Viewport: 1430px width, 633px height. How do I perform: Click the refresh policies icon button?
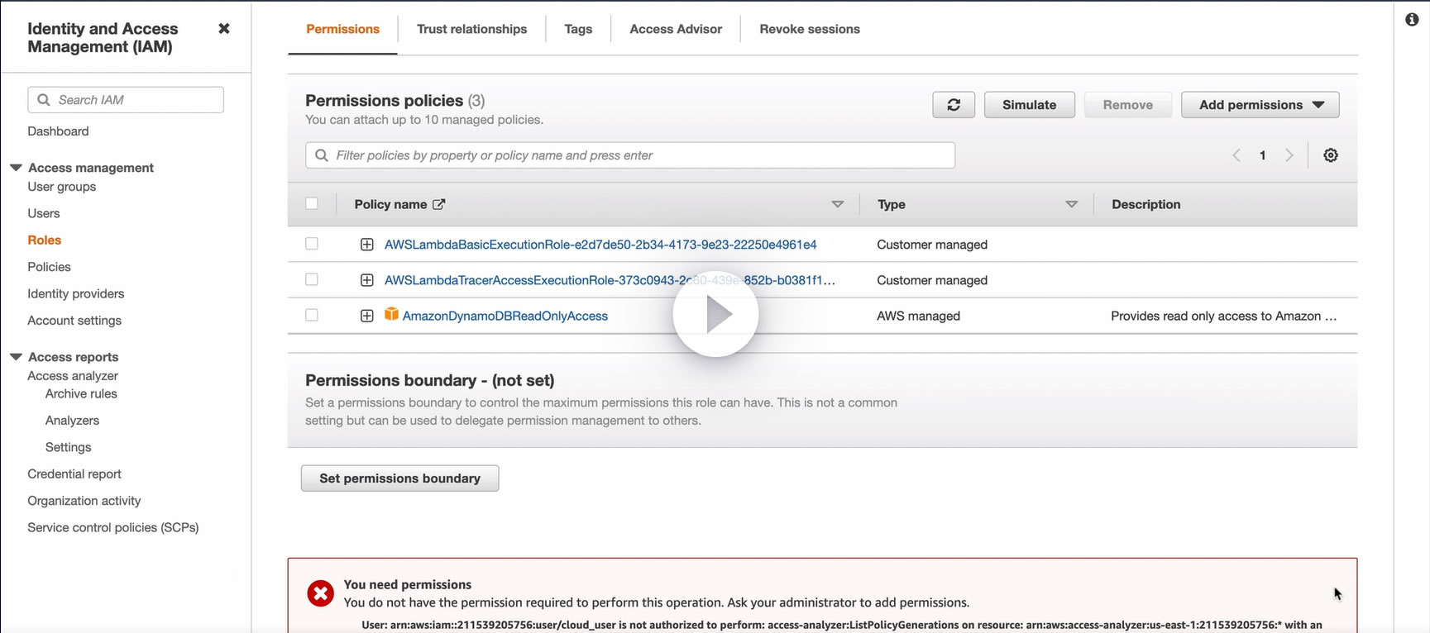tap(954, 105)
